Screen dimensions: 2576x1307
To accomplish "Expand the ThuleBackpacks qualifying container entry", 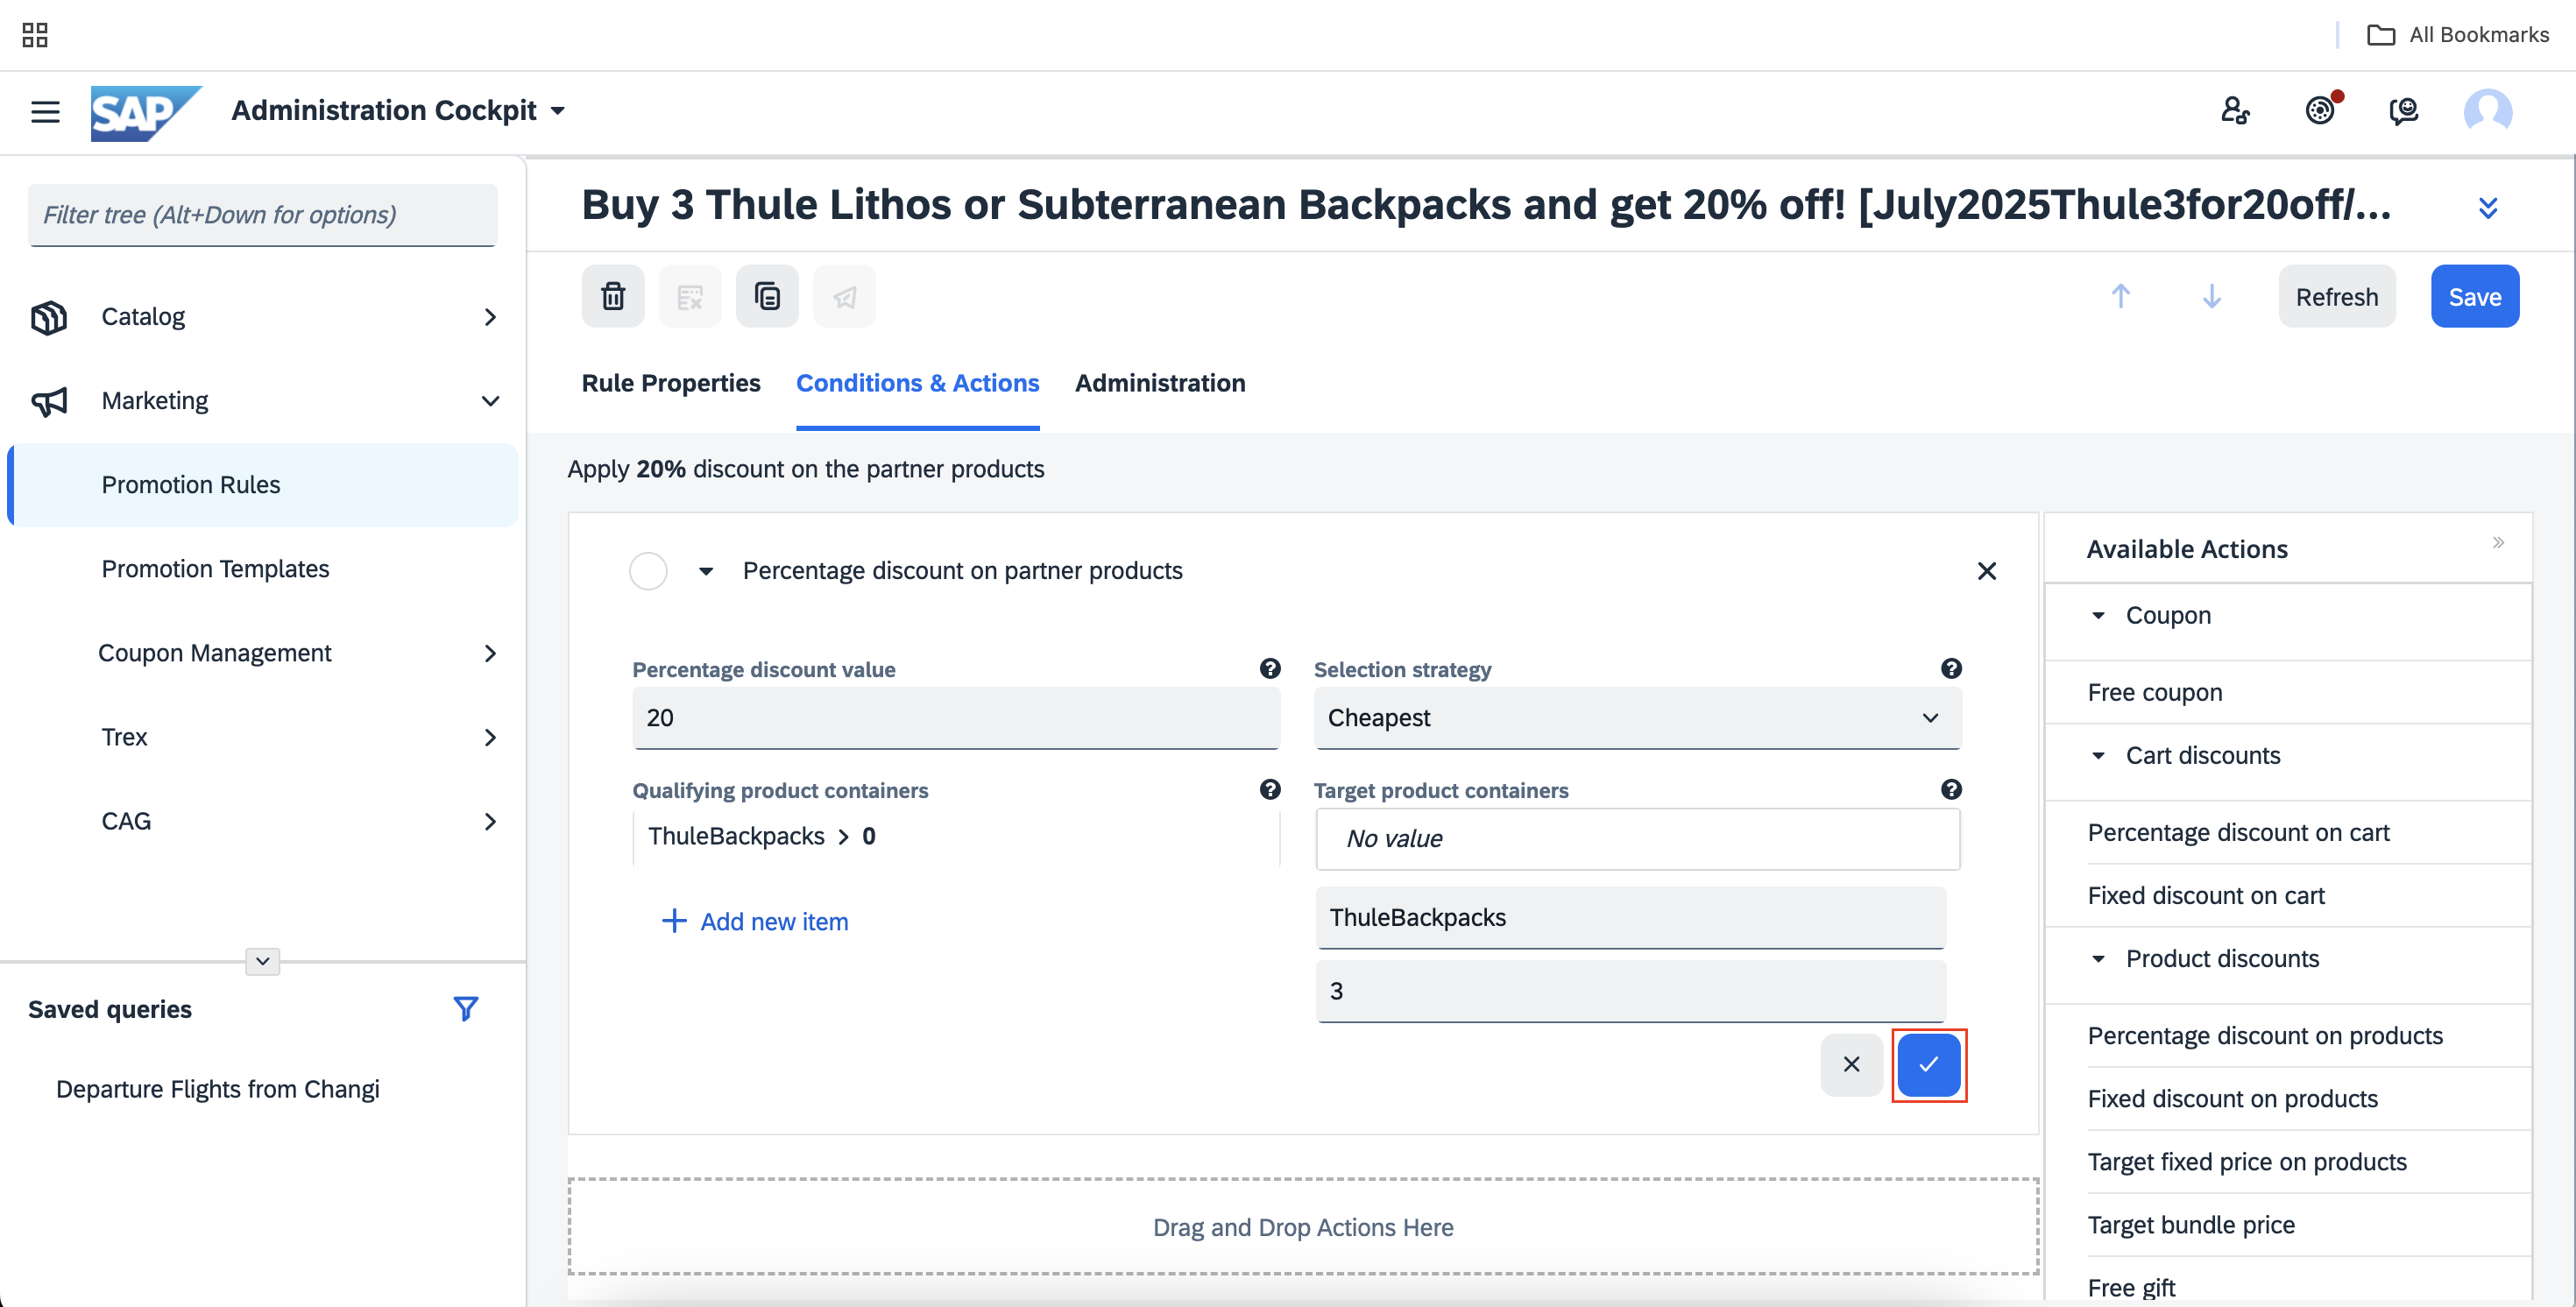I will [x=843, y=837].
